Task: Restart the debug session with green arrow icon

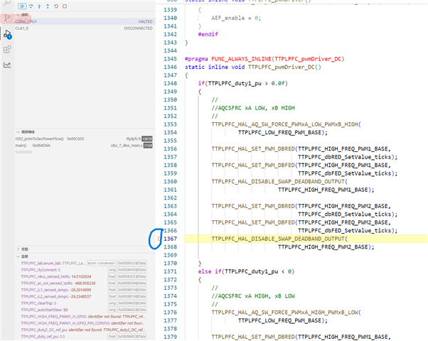Action: click(56, 6)
